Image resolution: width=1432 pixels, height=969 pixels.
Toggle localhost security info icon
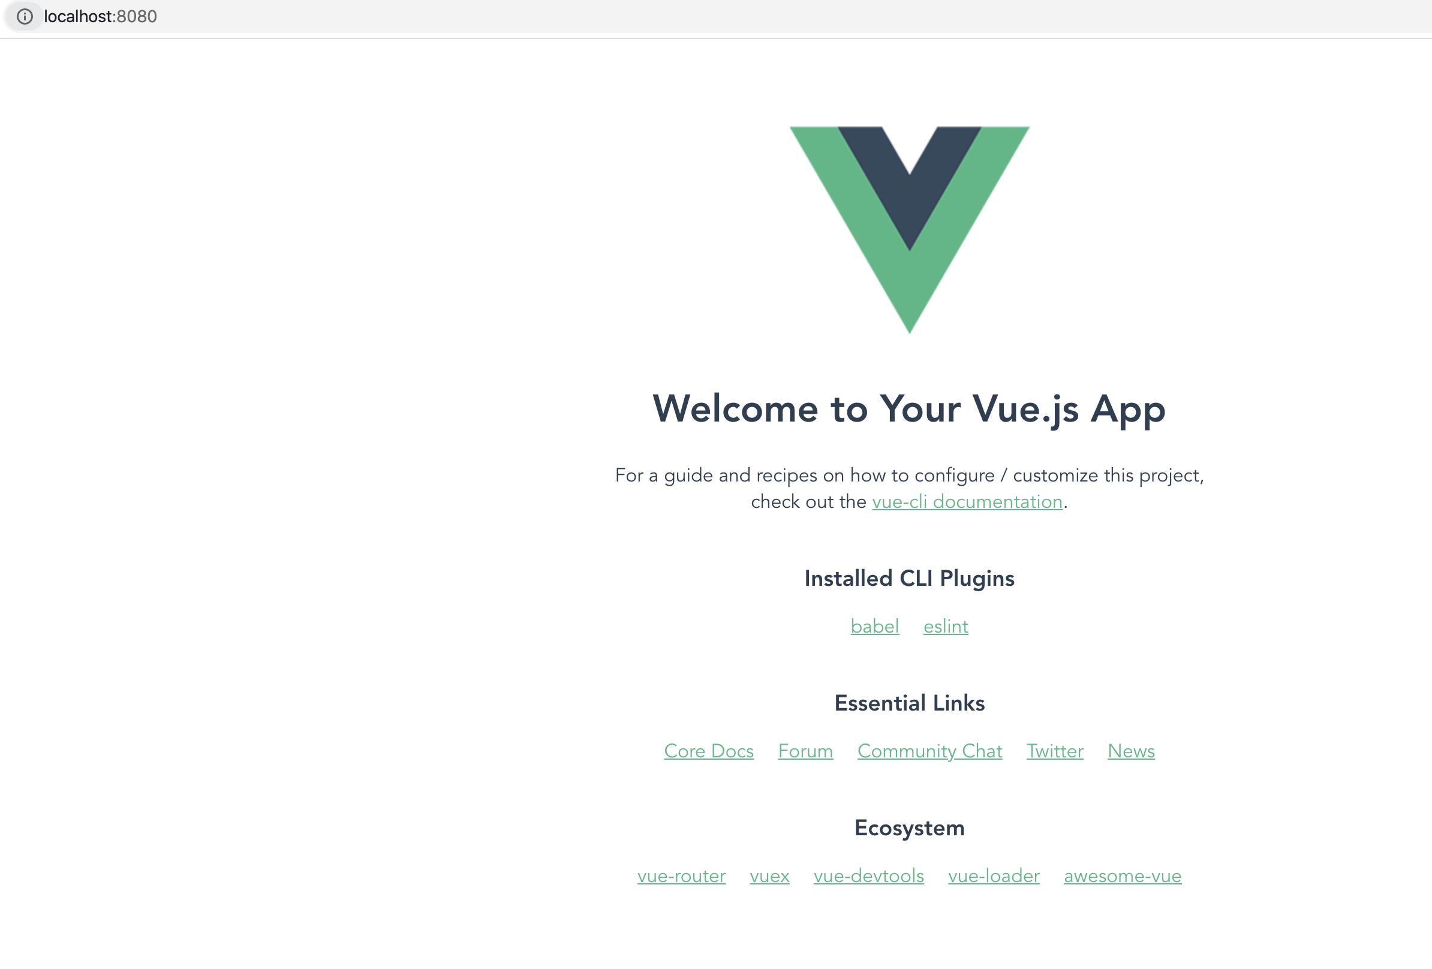pyautogui.click(x=23, y=15)
